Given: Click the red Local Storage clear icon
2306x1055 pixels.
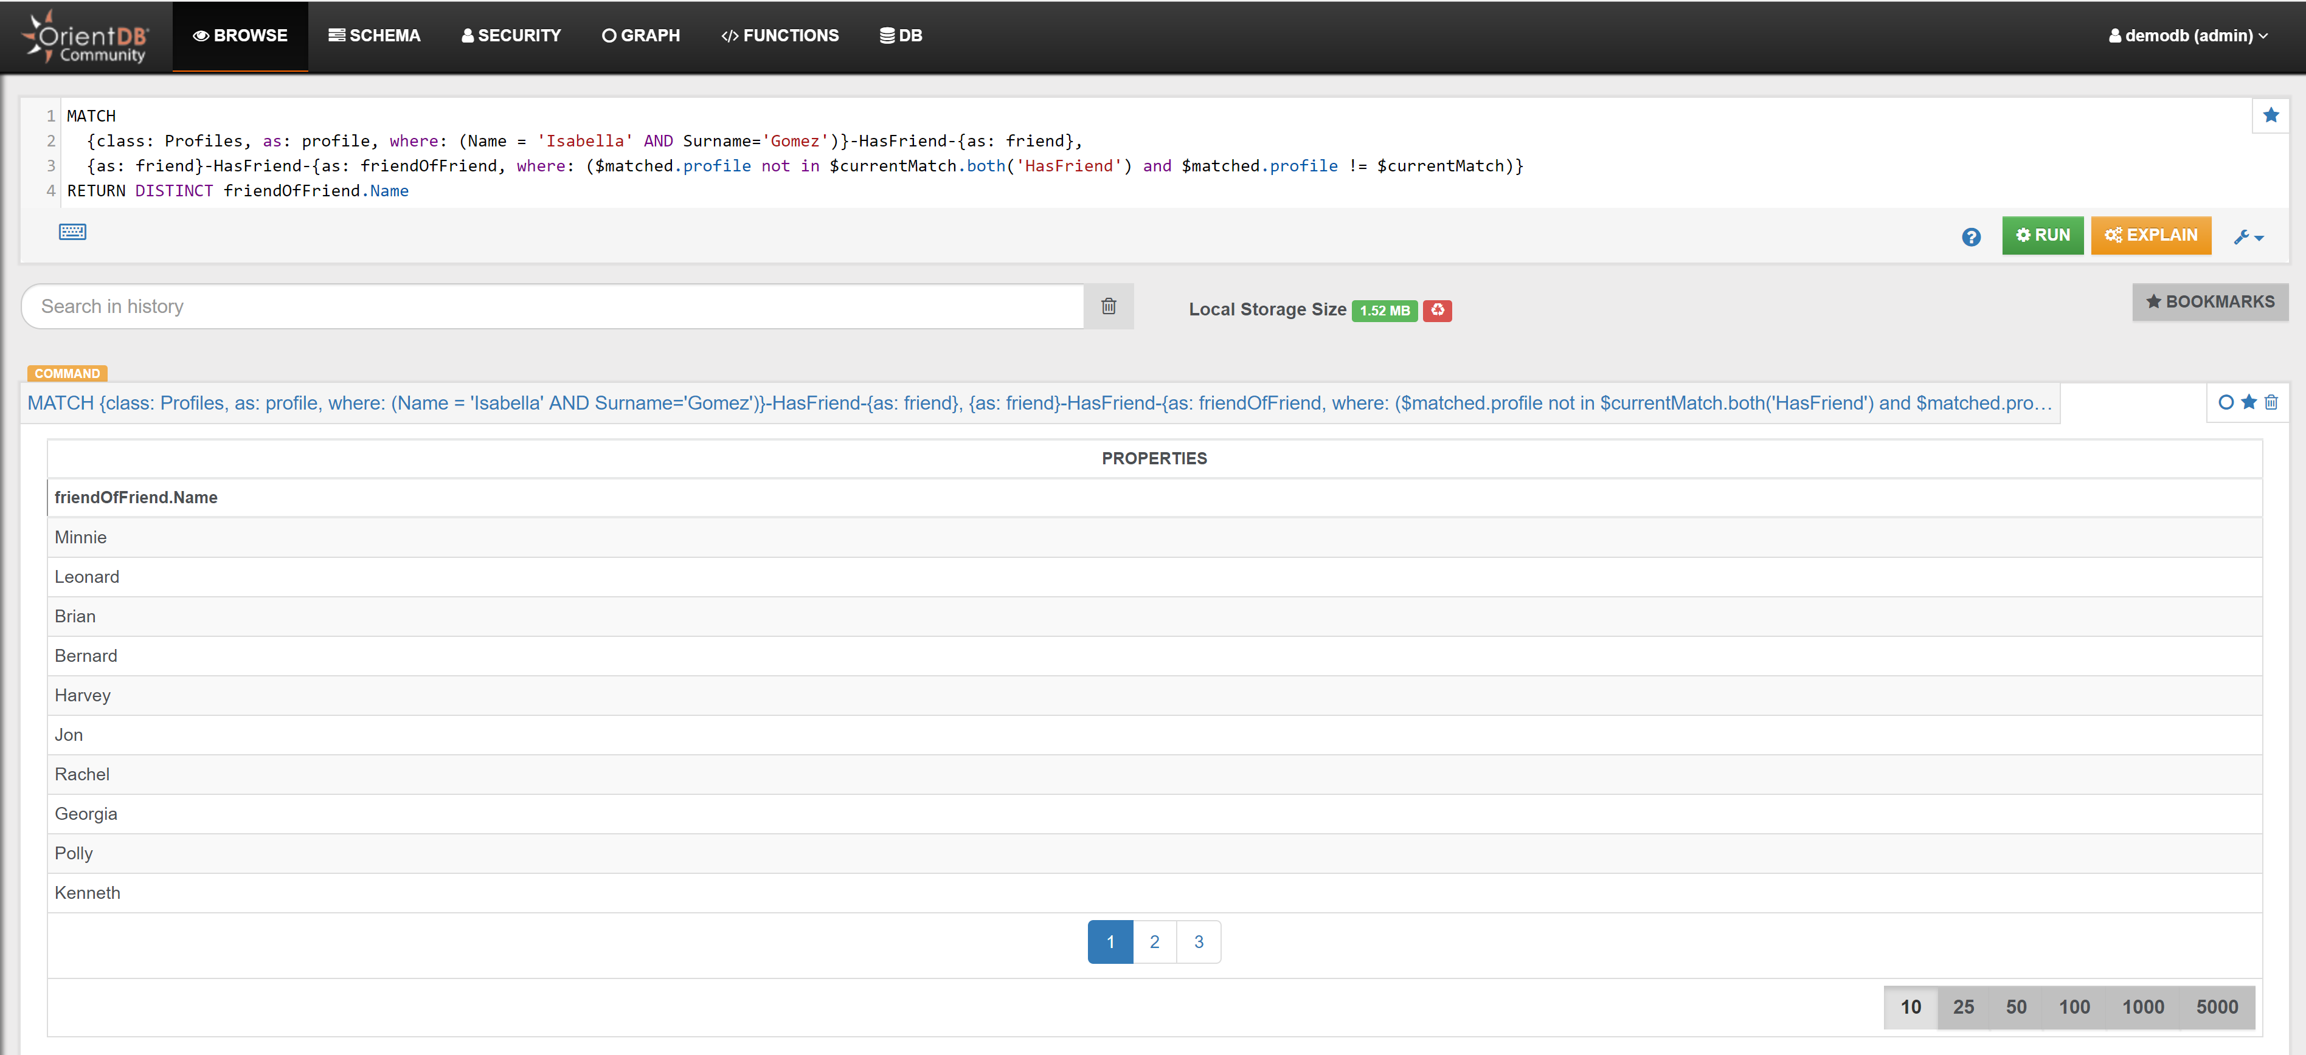Looking at the screenshot, I should [x=1437, y=311].
